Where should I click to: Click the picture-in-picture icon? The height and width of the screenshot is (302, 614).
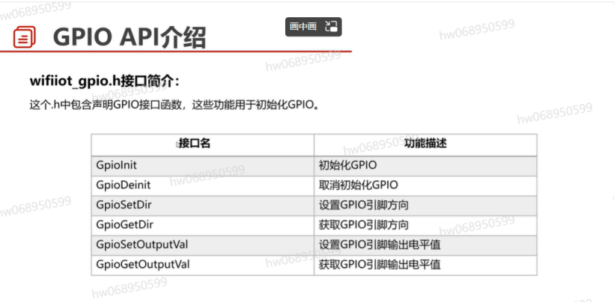(x=332, y=26)
